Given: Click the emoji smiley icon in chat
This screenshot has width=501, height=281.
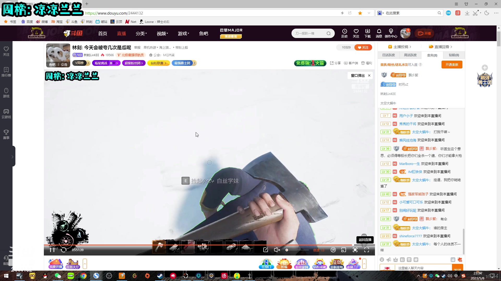Looking at the screenshot, I should (x=382, y=260).
